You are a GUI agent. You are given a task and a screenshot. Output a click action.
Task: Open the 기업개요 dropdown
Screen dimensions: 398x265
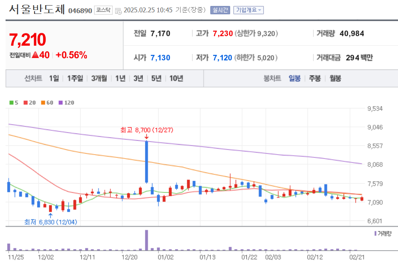[248, 10]
